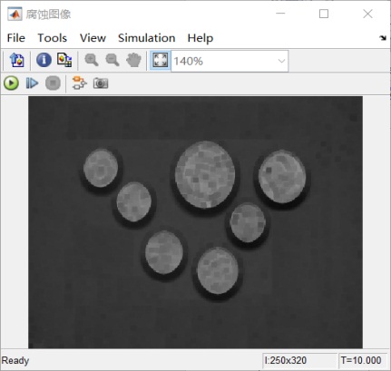This screenshot has width=391, height=371.
Task: Click the Stop simulation button
Action: 53,83
